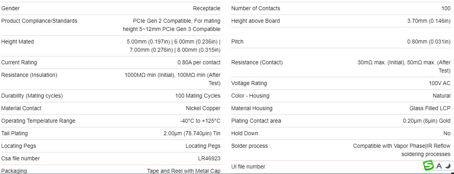Click the crescent moon icon in IME bar
This screenshot has width=454, height=174.
coord(448,166)
